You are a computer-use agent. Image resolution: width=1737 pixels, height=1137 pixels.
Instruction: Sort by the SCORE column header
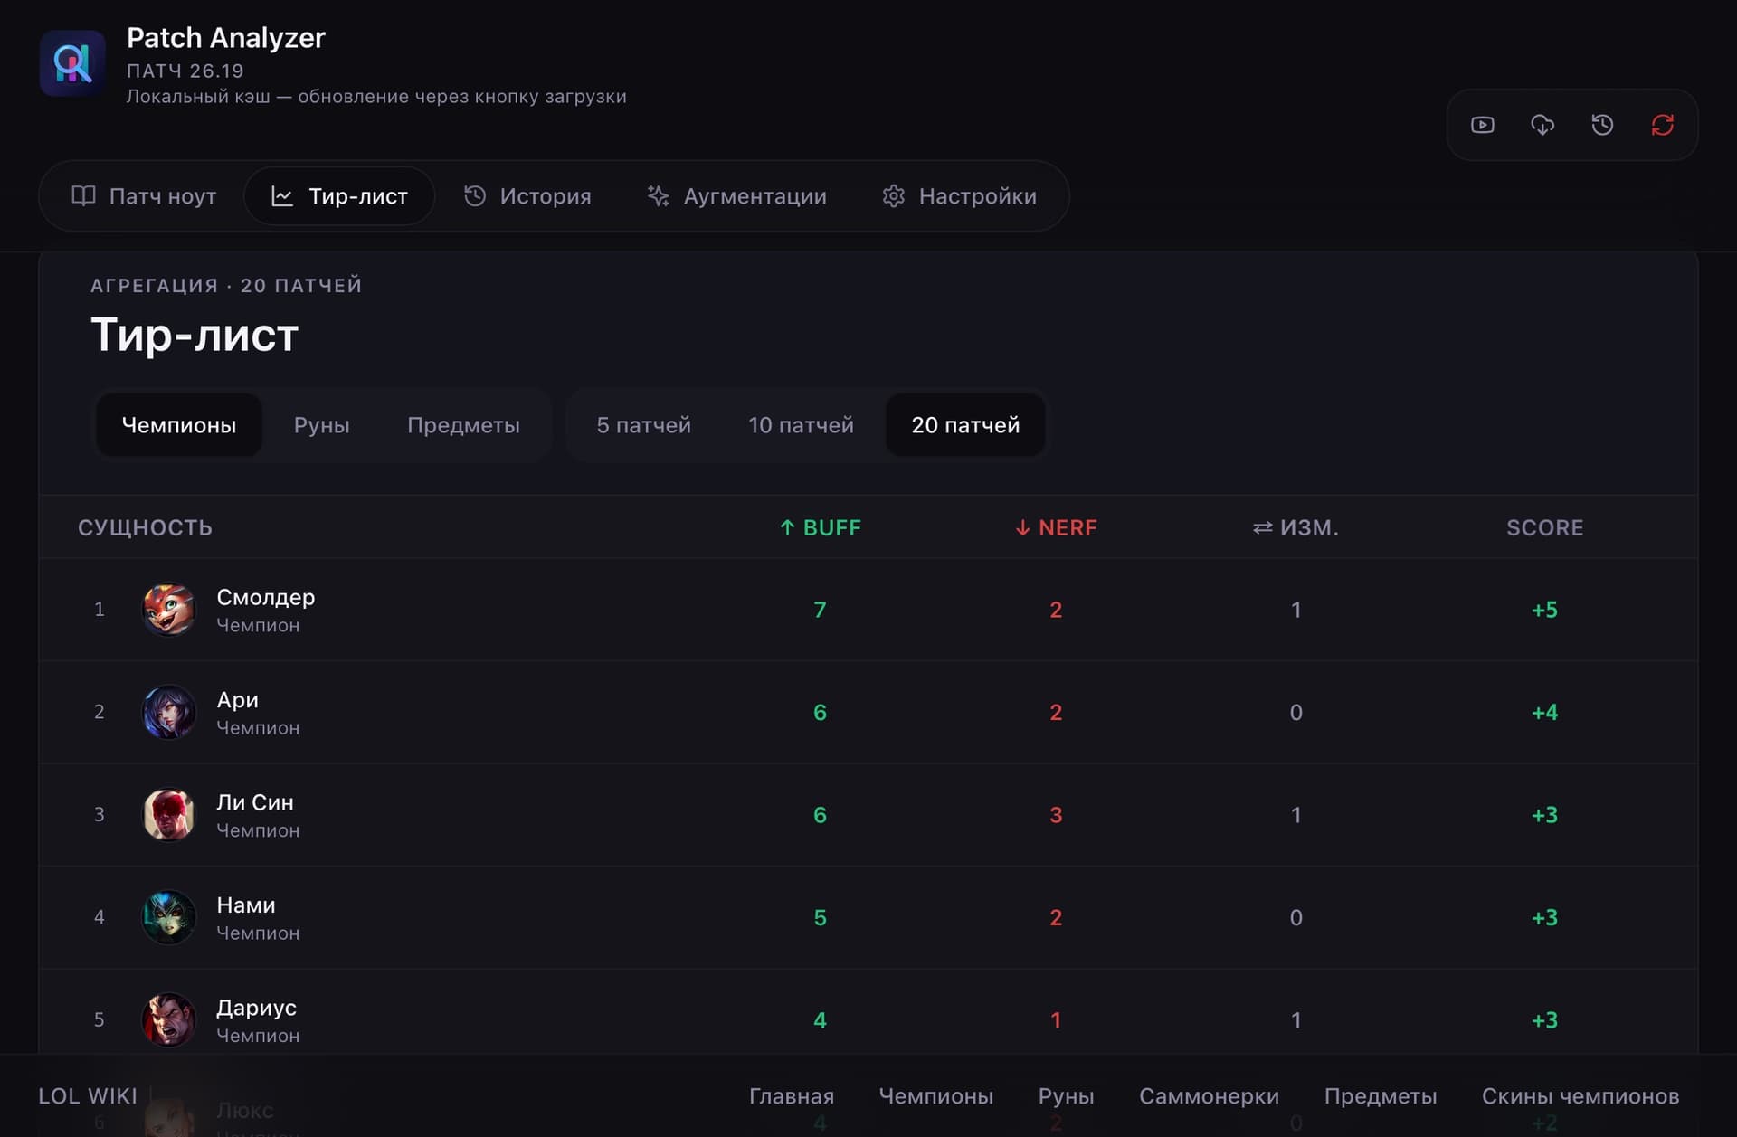[x=1544, y=528]
